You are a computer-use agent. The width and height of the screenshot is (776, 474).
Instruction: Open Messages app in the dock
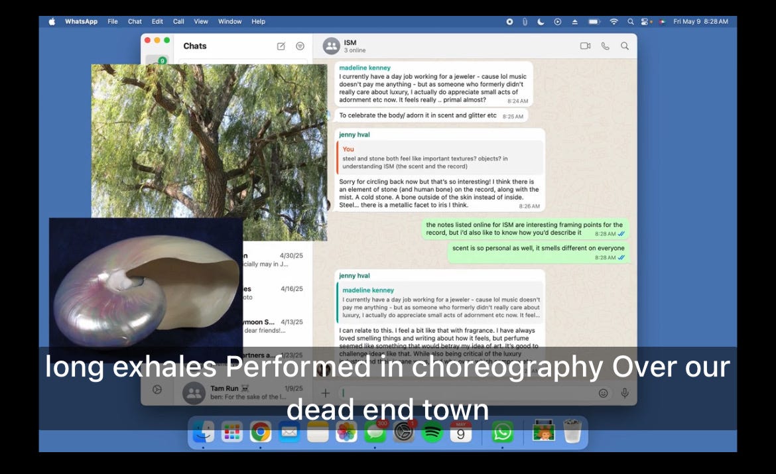point(375,432)
